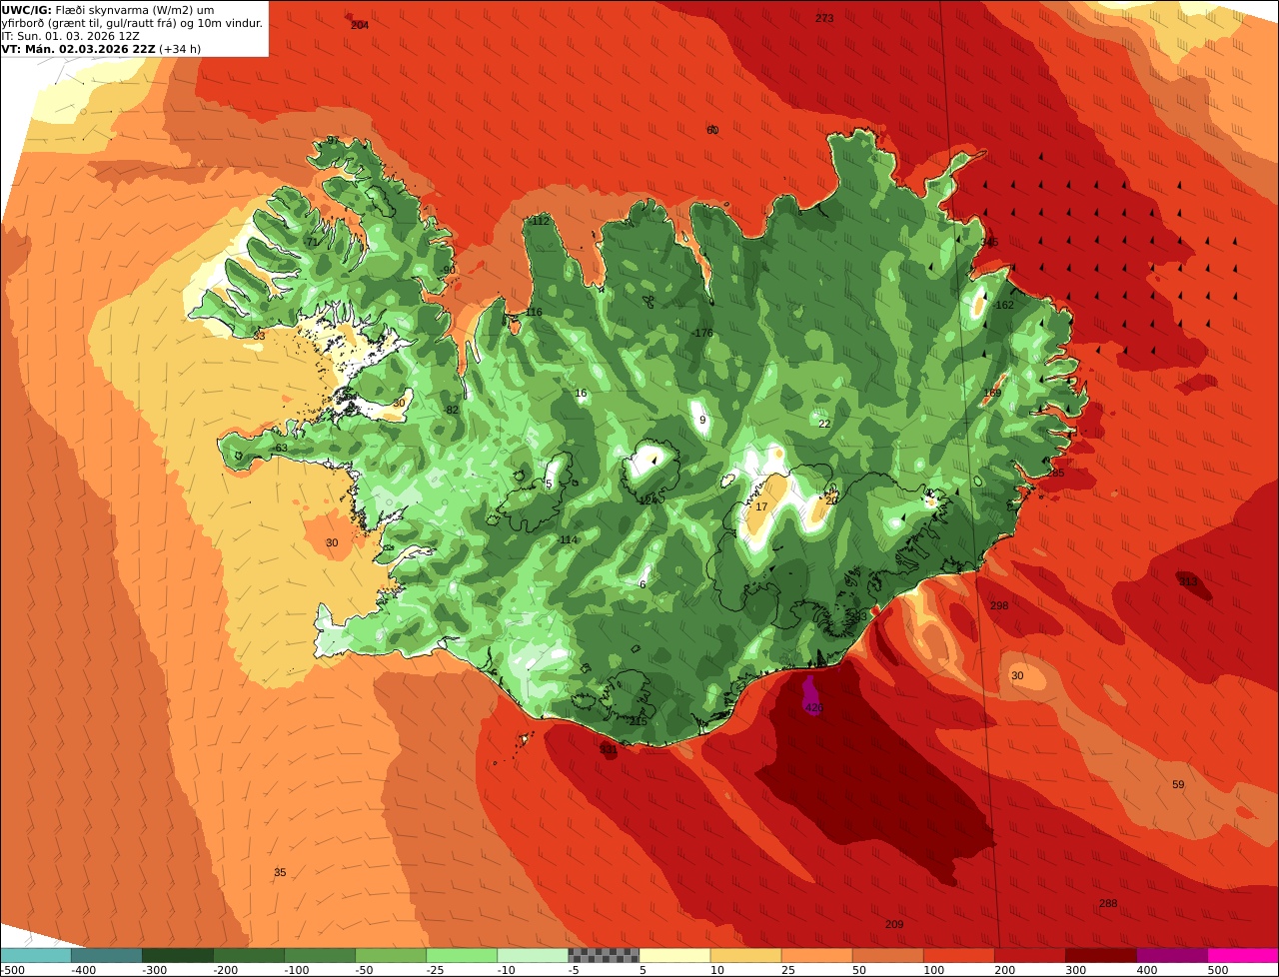Select the '-82' value in west Iceland
The image size is (1279, 977).
[451, 411]
